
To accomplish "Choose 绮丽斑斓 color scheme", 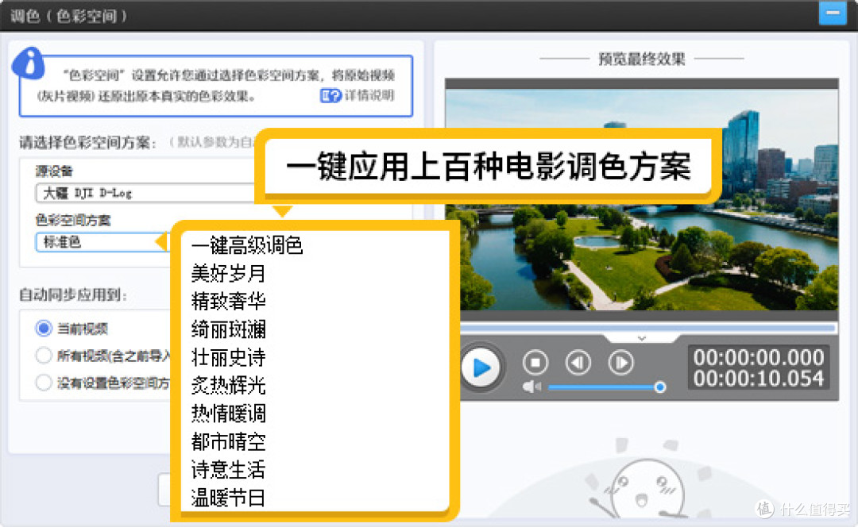I will pyautogui.click(x=228, y=329).
